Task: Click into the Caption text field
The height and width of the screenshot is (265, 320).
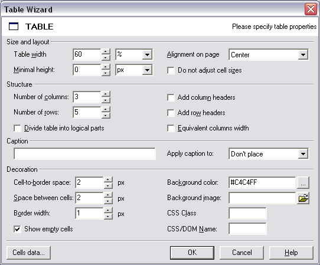Action: click(x=84, y=154)
